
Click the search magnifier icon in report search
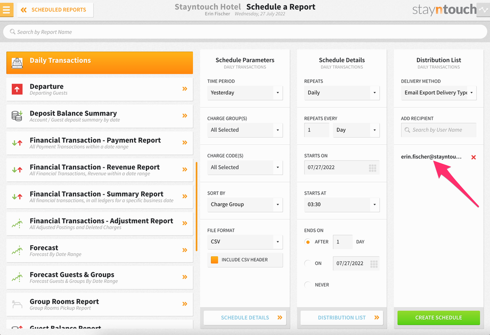(x=12, y=32)
